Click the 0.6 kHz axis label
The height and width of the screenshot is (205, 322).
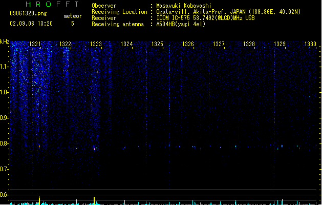(5, 195)
